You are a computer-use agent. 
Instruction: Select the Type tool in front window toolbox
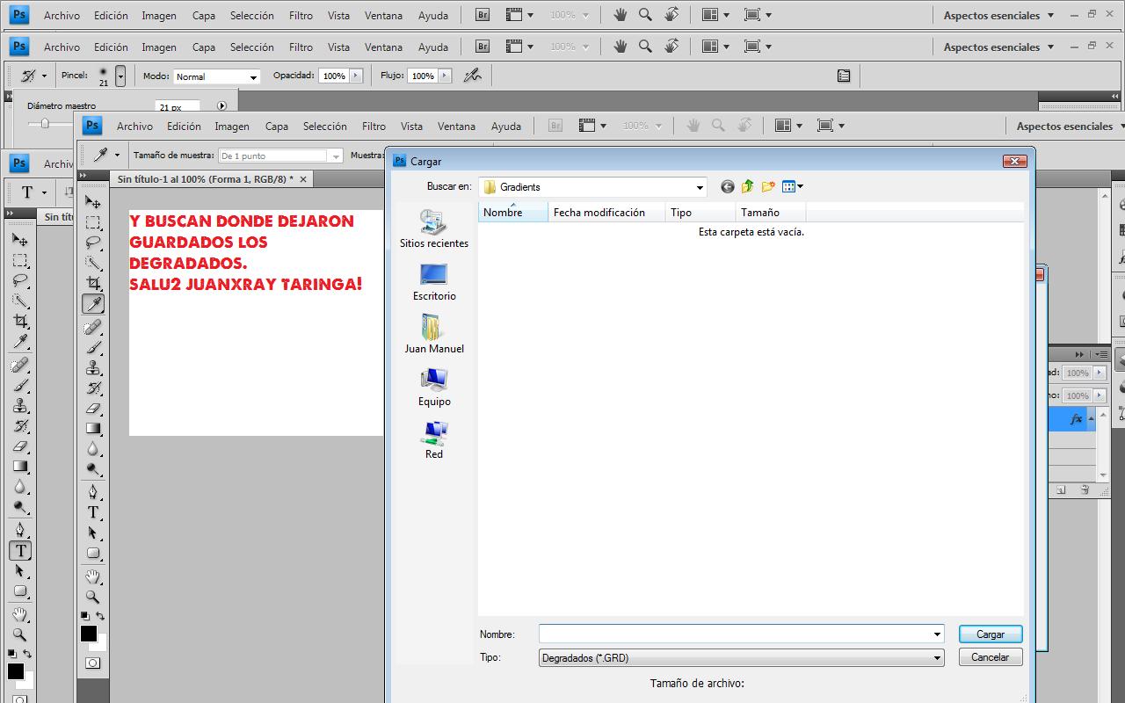[x=93, y=512]
